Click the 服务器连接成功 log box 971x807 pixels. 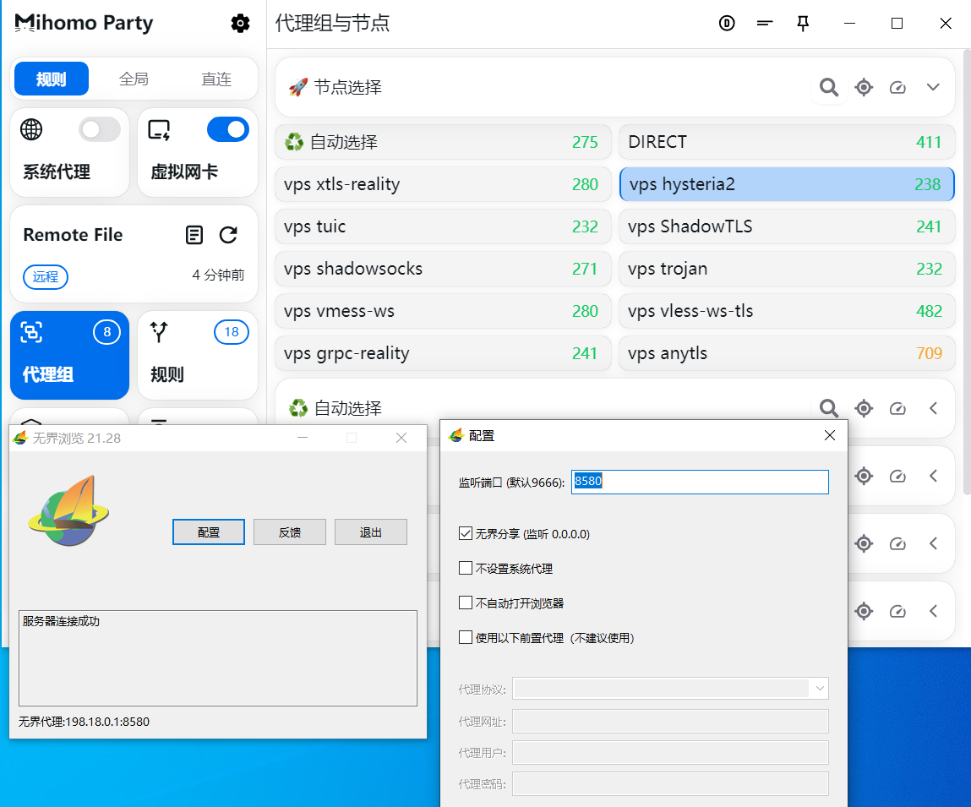click(x=218, y=657)
